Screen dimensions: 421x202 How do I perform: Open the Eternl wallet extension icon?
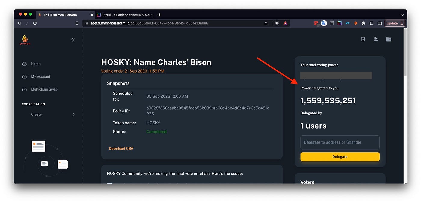tap(340, 23)
